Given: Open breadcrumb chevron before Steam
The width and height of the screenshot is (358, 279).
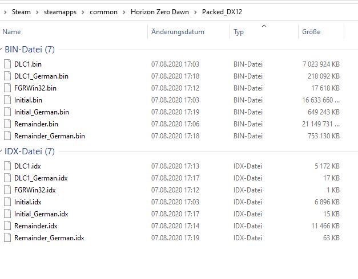Looking at the screenshot, I should click(5, 12).
